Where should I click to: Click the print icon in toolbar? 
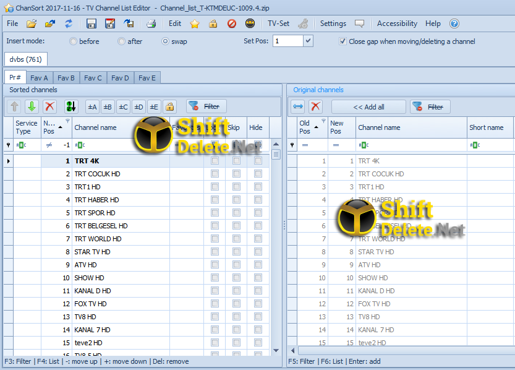point(151,24)
